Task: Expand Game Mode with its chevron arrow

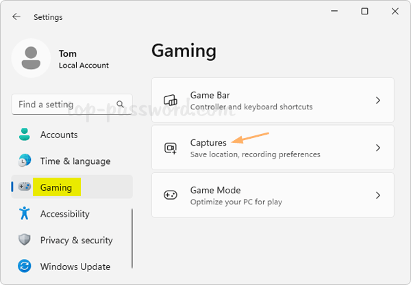Action: pos(378,195)
